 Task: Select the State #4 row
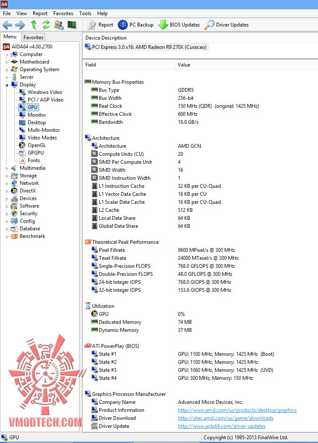point(200,378)
